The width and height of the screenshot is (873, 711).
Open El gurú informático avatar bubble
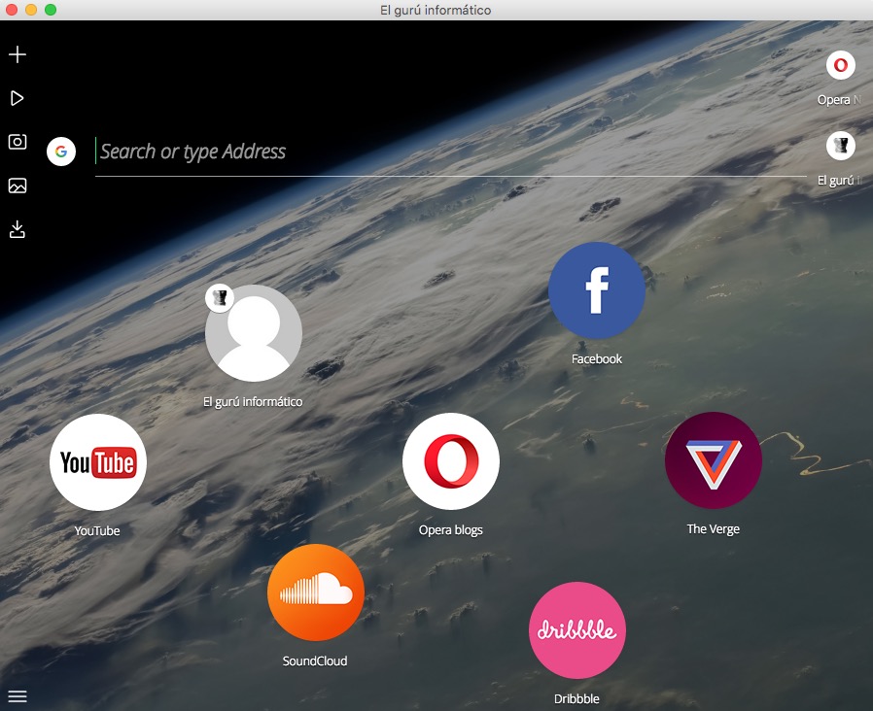(254, 333)
